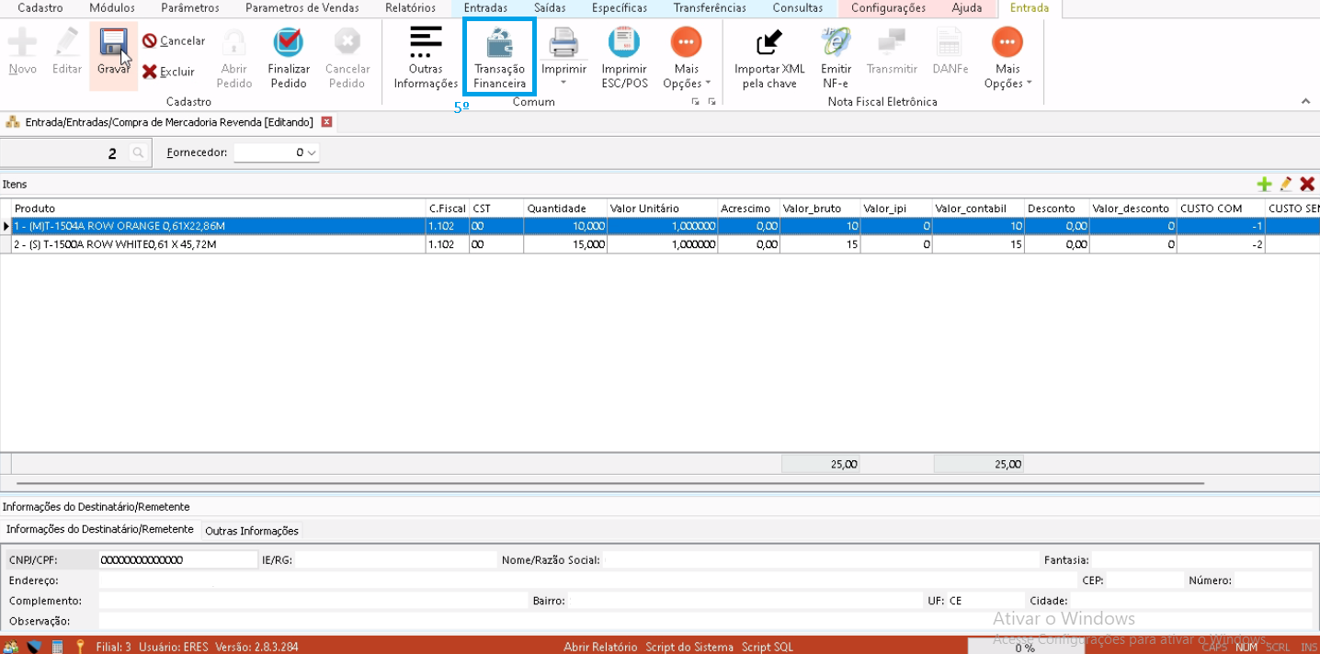Viewport: 1320px width, 654px height.
Task: Open the Transferências tab
Action: (x=710, y=8)
